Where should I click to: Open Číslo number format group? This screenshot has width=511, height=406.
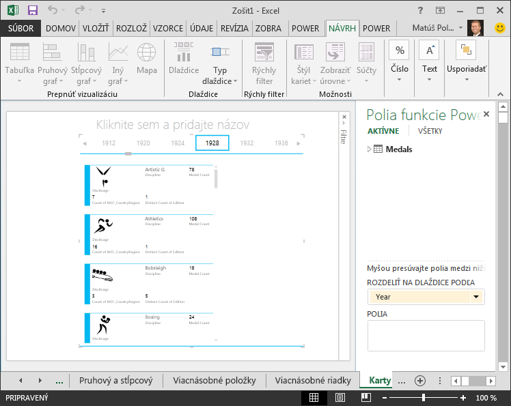[x=400, y=61]
